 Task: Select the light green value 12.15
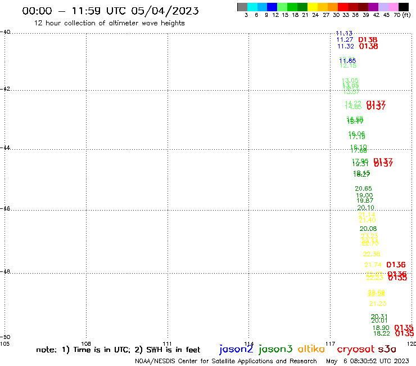click(x=348, y=66)
